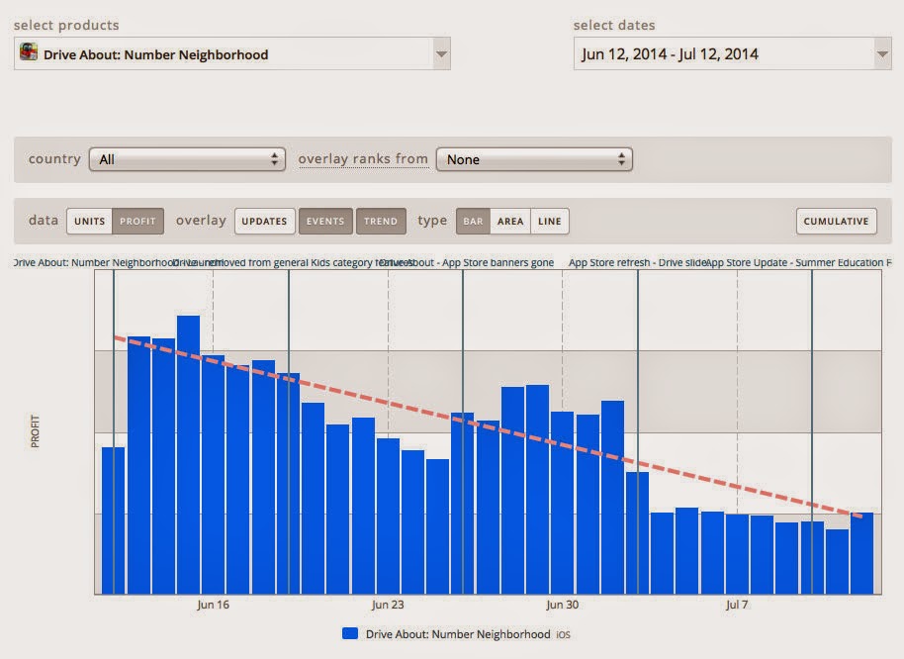
Task: Click the tallest profit bar before Jun 16
Action: (189, 454)
